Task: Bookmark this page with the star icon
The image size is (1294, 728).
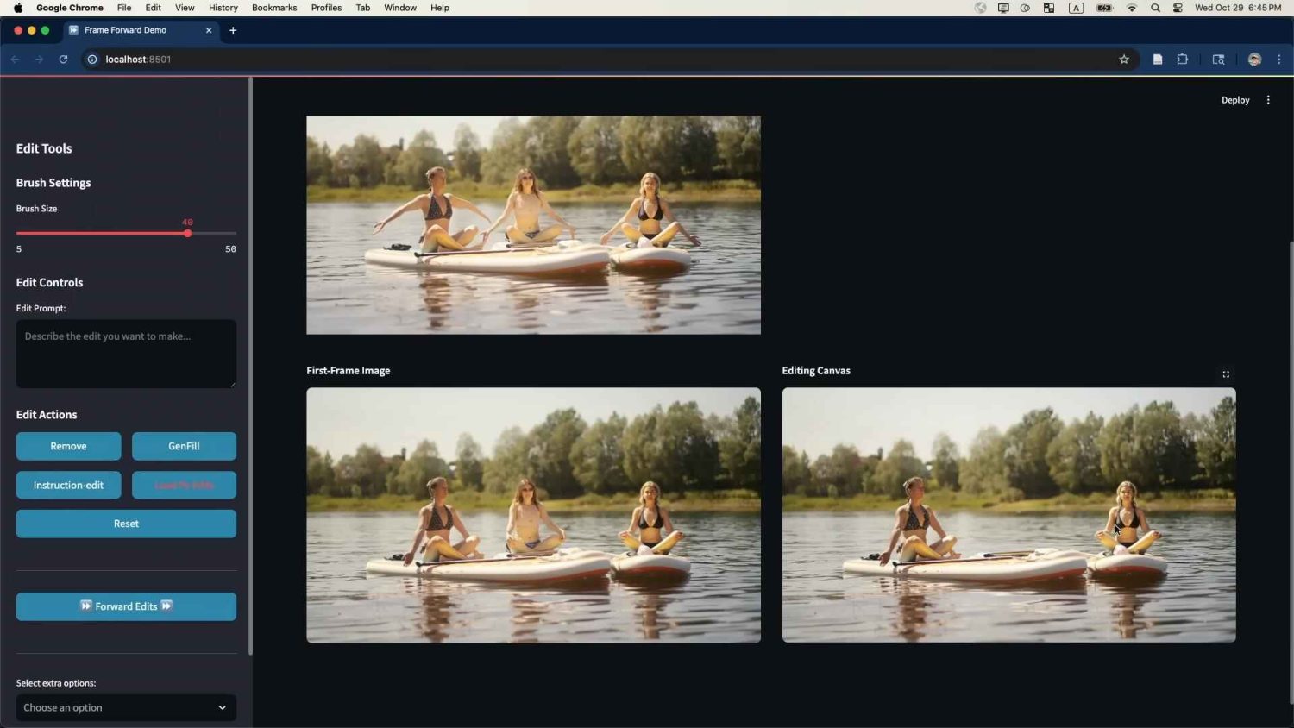Action: [1124, 59]
